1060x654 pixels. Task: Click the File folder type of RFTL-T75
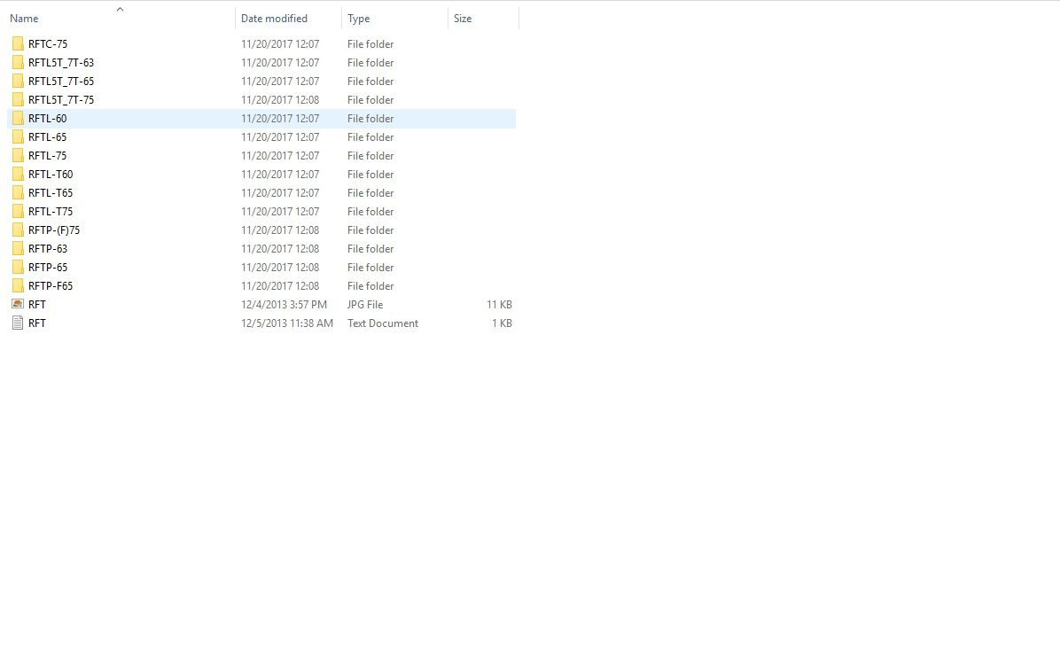[370, 212]
